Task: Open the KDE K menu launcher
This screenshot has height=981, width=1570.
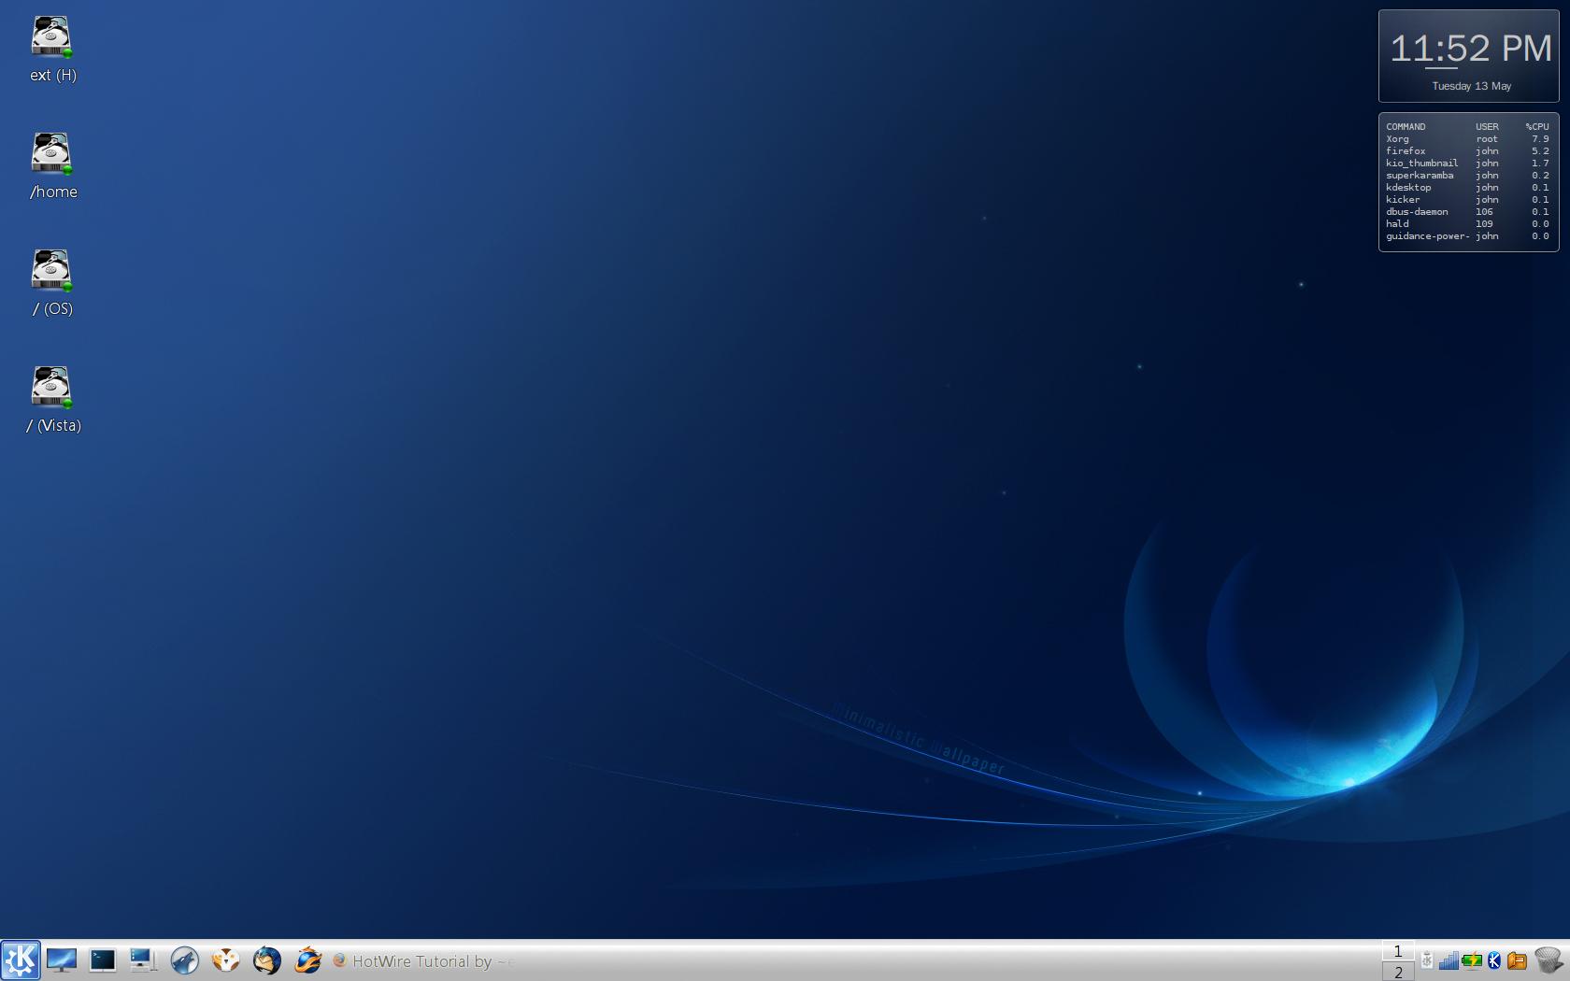Action: 21,960
